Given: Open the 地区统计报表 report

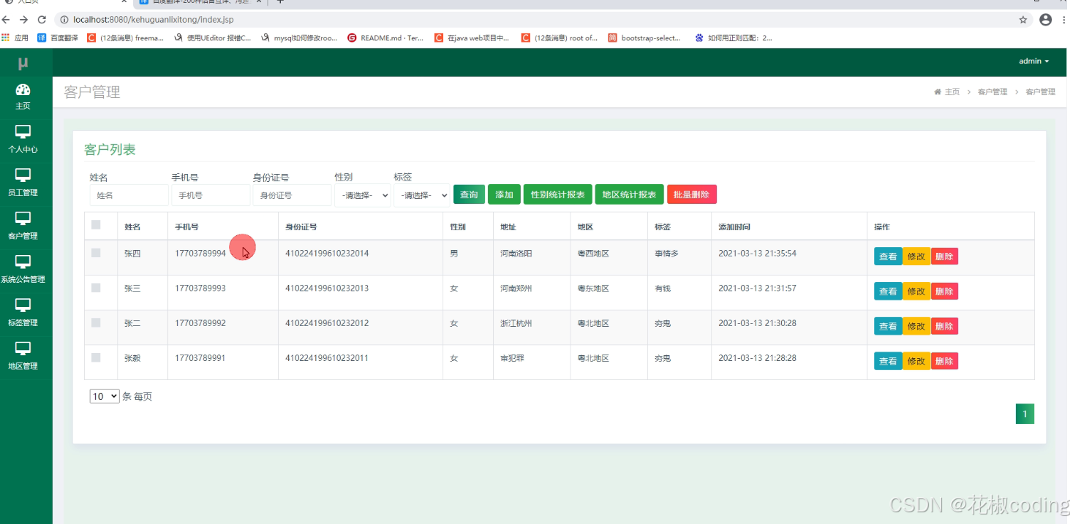Looking at the screenshot, I should coord(629,194).
